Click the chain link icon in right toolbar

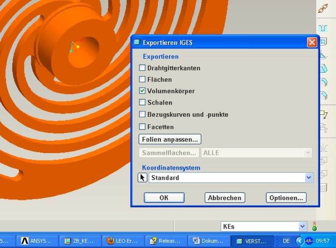point(323,8)
